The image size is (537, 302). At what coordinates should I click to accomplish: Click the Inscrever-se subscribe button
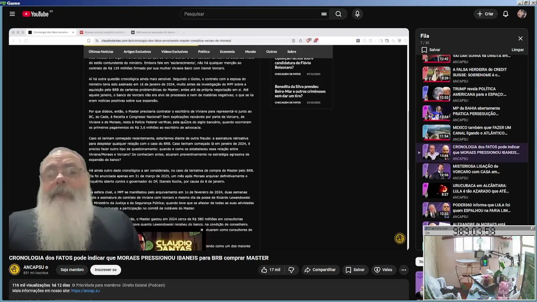[106, 270]
